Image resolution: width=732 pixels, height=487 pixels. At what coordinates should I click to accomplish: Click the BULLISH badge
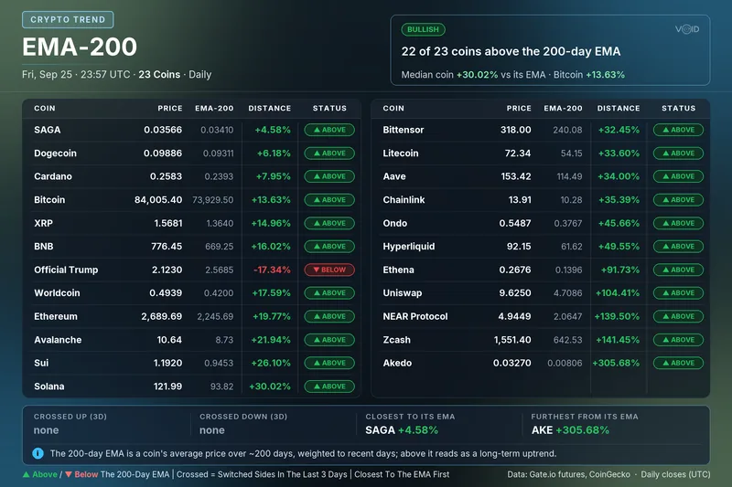tap(423, 29)
